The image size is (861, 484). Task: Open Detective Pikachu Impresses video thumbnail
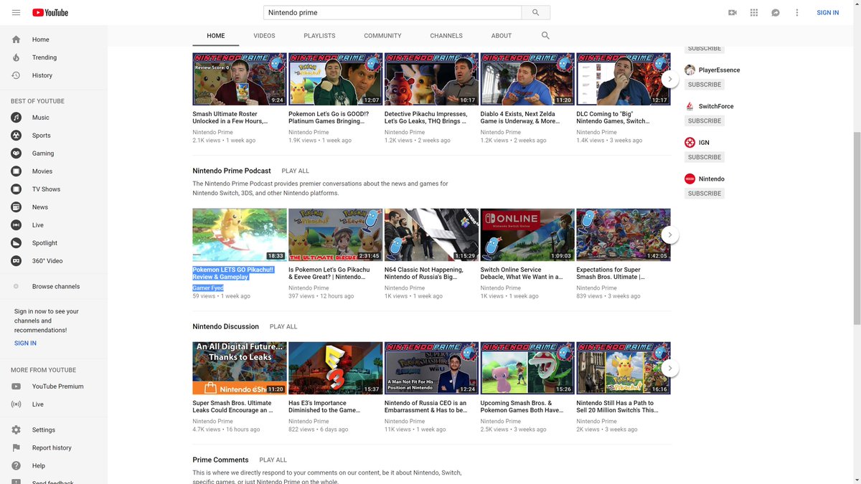431,79
